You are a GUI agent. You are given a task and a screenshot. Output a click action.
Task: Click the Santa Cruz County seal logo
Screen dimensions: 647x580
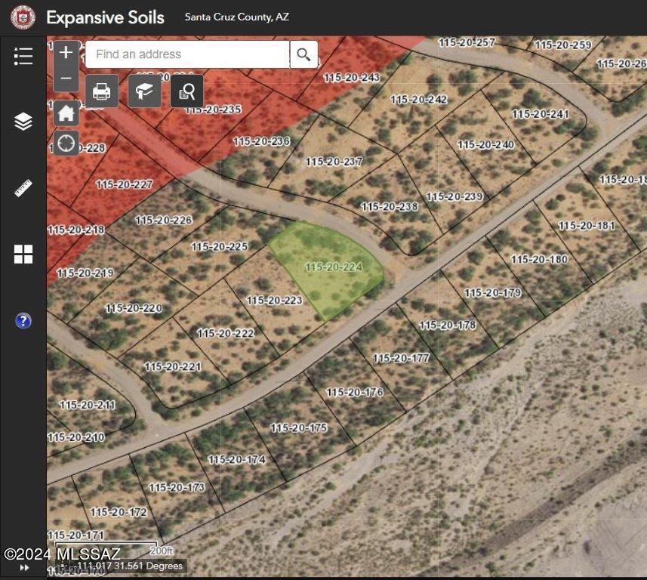pos(23,17)
